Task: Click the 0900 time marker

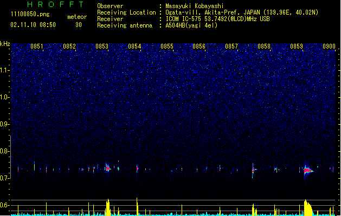Action: [329, 46]
